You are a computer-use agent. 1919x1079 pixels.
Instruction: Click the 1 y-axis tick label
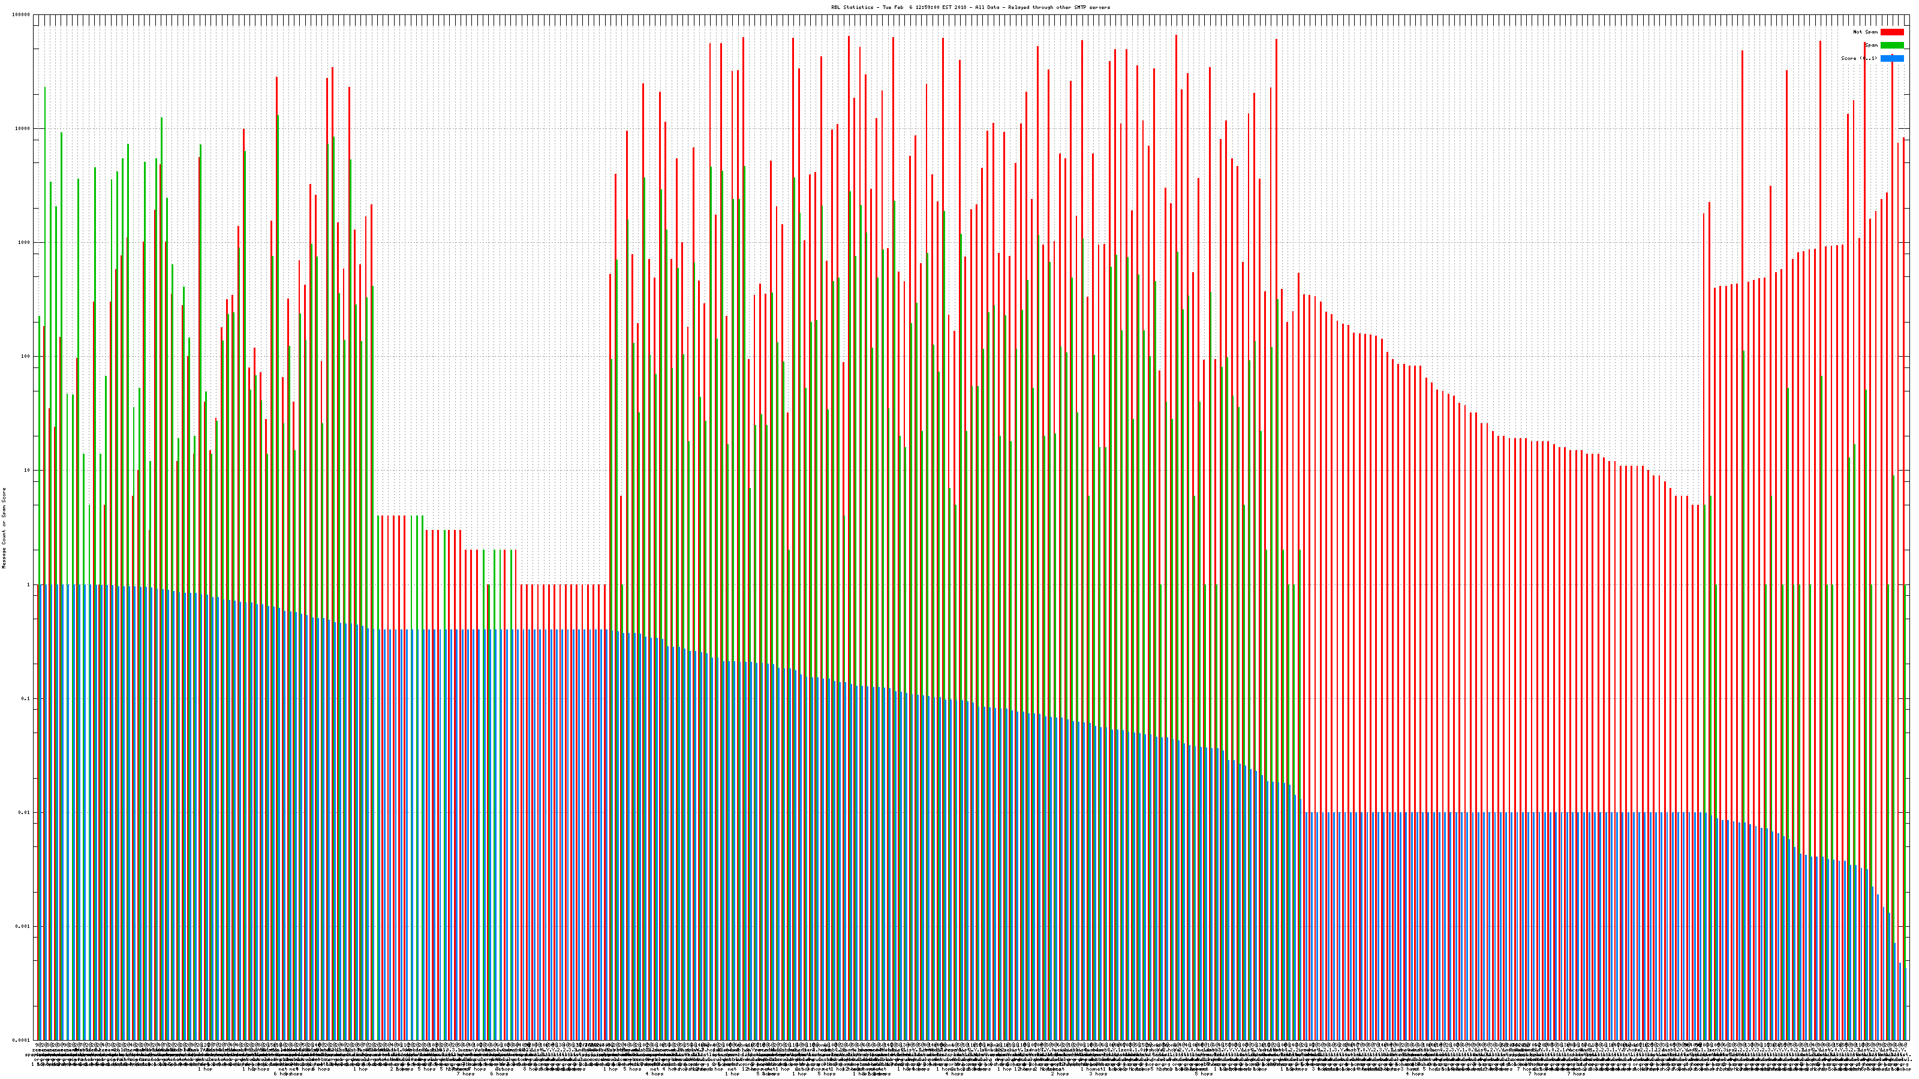(x=29, y=584)
